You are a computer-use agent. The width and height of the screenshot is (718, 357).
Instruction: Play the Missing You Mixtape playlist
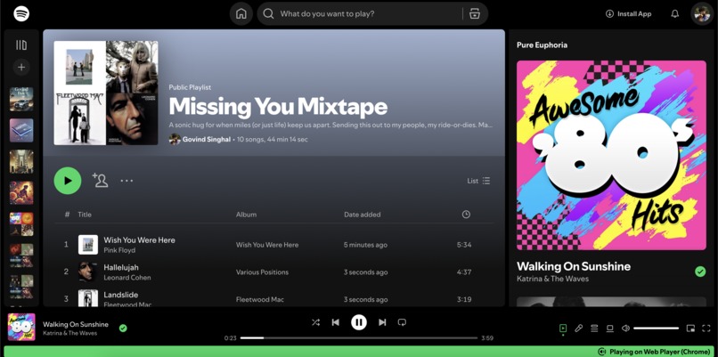(68, 181)
